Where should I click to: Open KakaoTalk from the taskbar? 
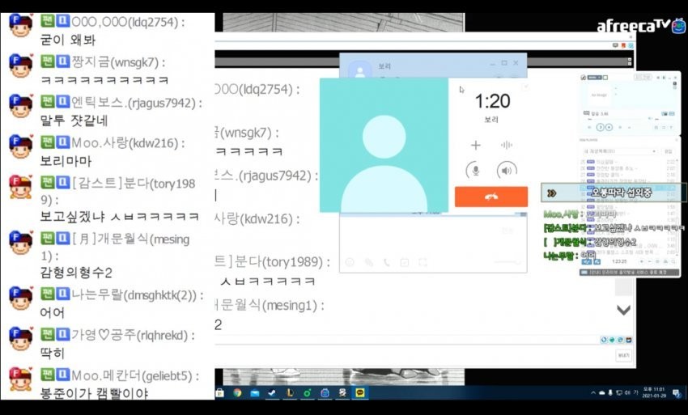(360, 392)
